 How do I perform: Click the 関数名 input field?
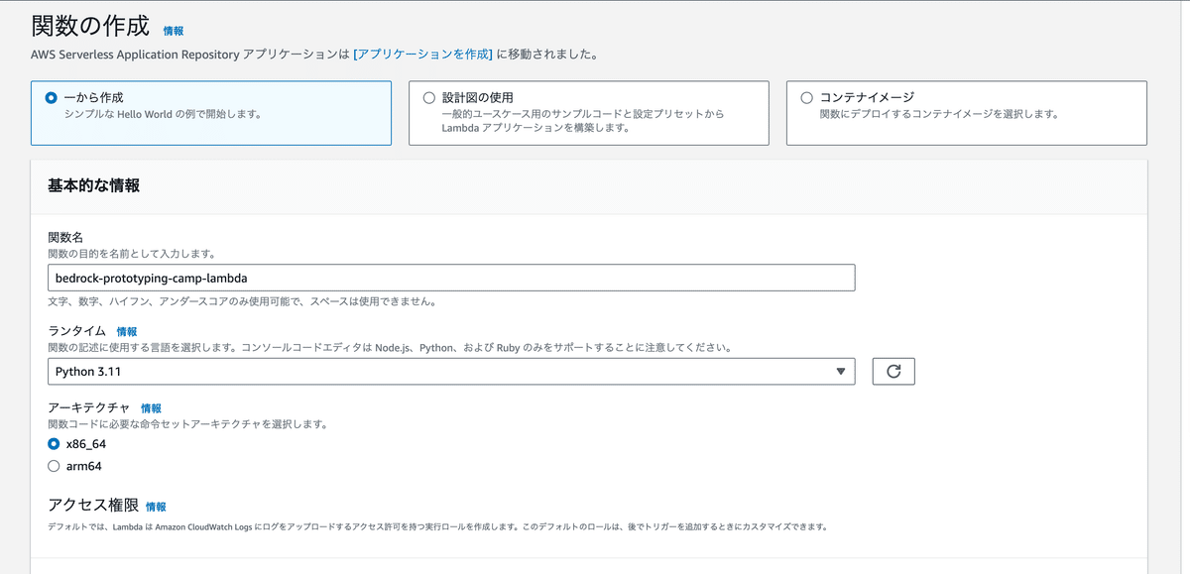coord(451,278)
